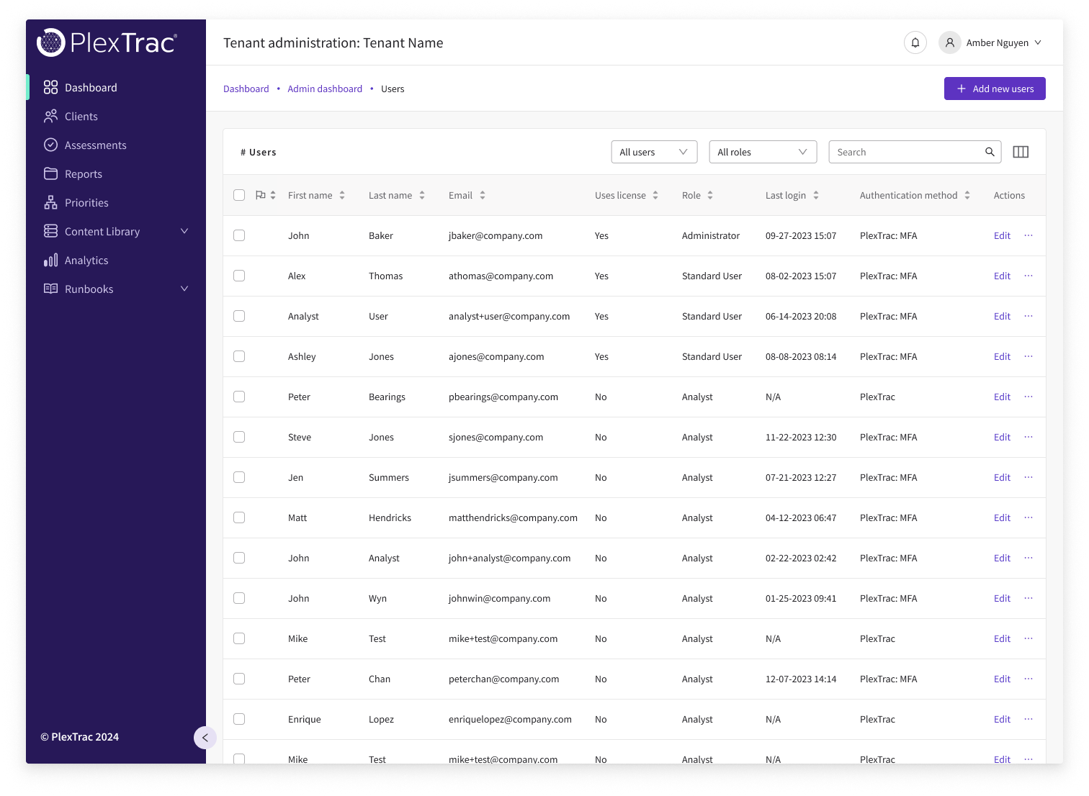
Task: Click the Dashboard grid icon
Action: (x=50, y=87)
